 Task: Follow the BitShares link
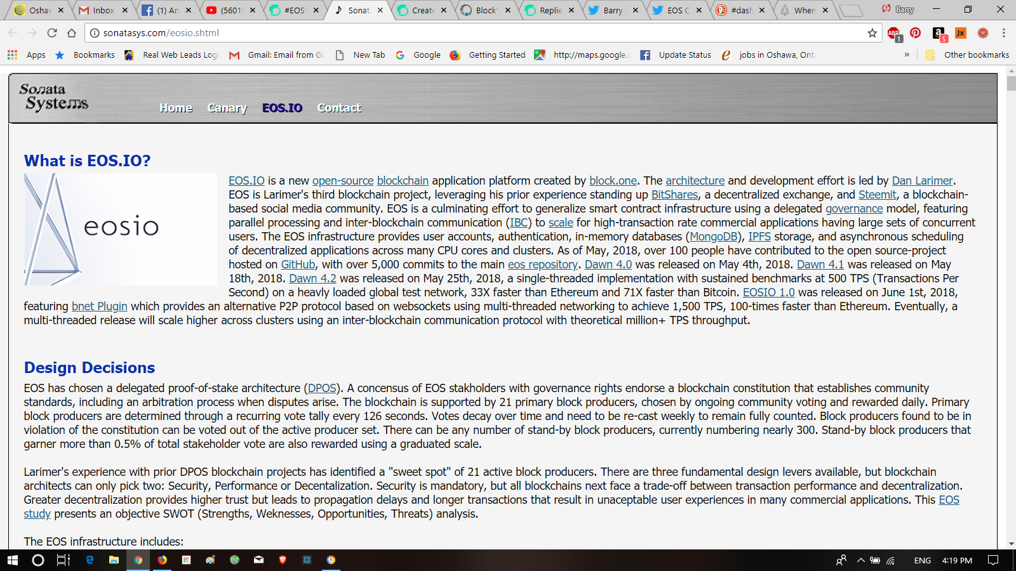tap(674, 195)
